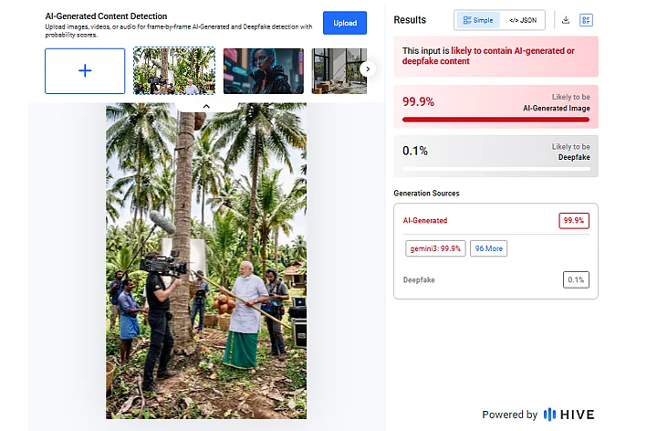657x431 pixels.
Task: Select the cyberpunk woman sample thumbnail
Action: click(263, 71)
